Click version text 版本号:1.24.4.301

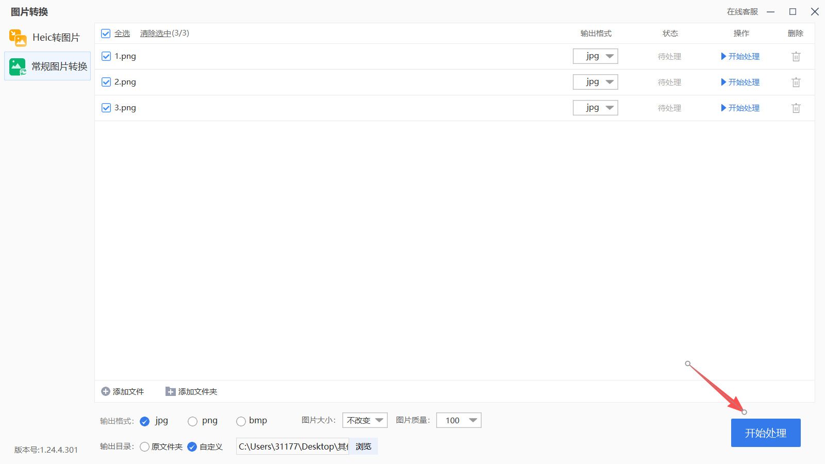pos(46,450)
